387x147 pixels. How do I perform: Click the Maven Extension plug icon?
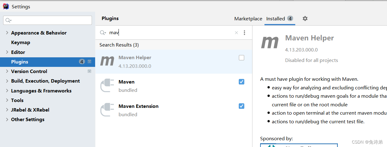pyautogui.click(x=107, y=110)
